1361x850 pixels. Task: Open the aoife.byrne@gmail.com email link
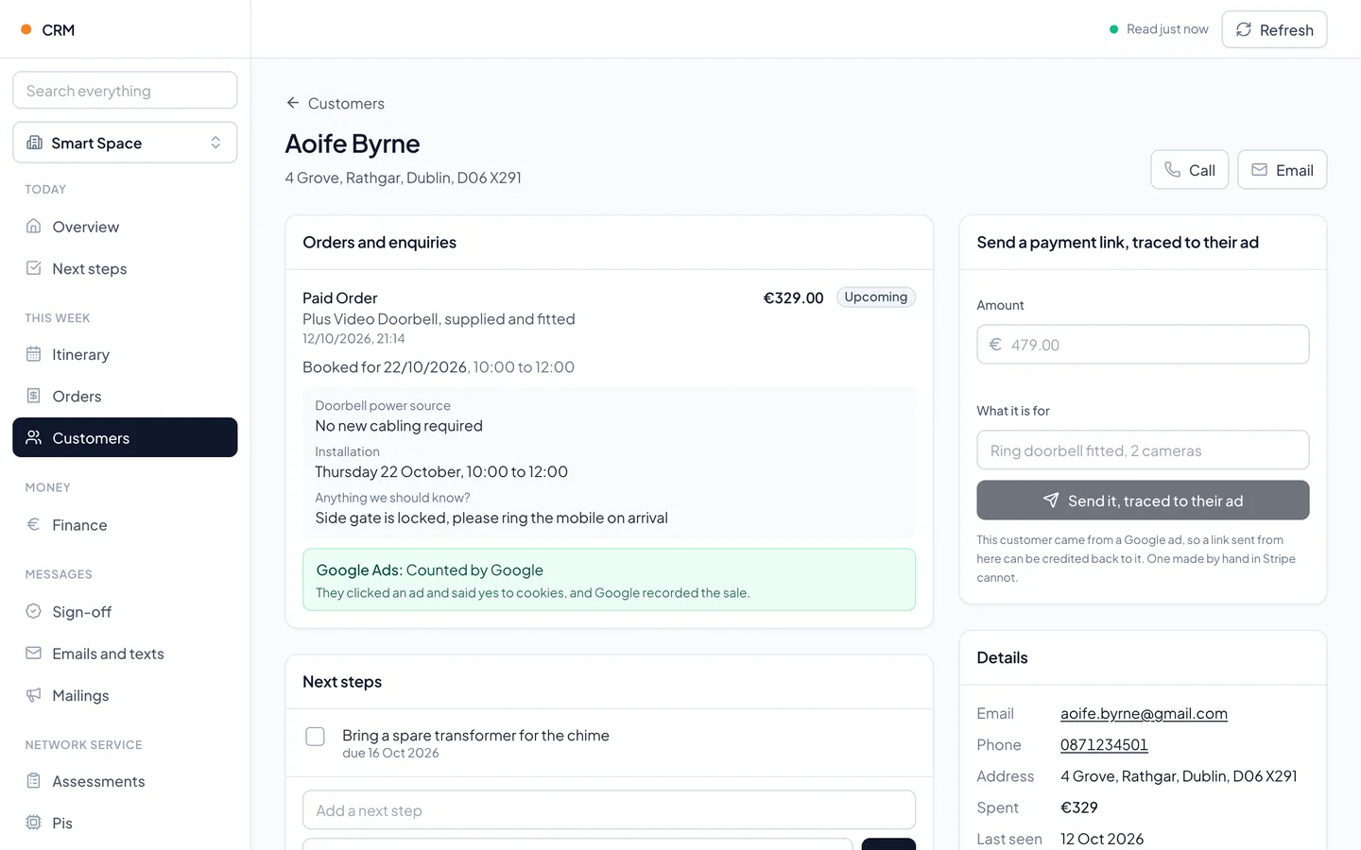pyautogui.click(x=1144, y=714)
